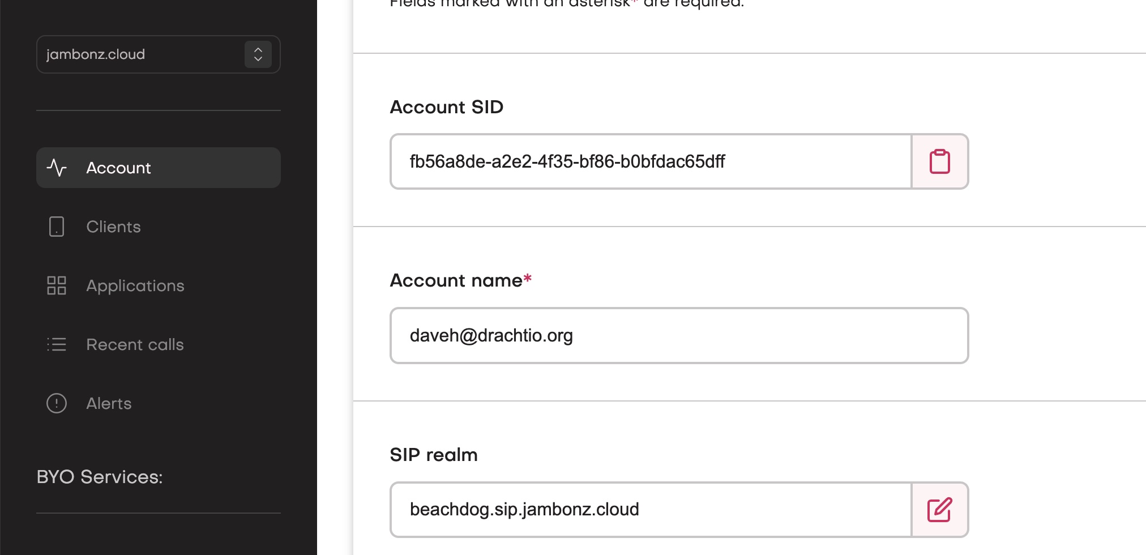Click the Applications grid icon

click(x=57, y=286)
